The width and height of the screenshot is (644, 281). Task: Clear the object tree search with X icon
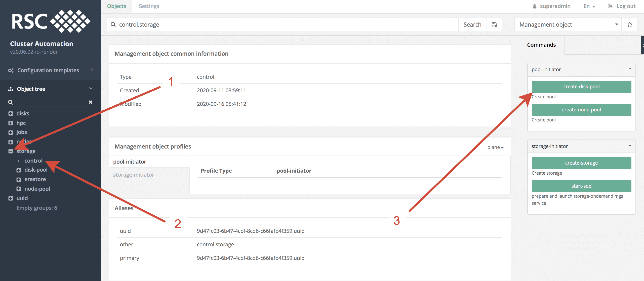[90, 102]
